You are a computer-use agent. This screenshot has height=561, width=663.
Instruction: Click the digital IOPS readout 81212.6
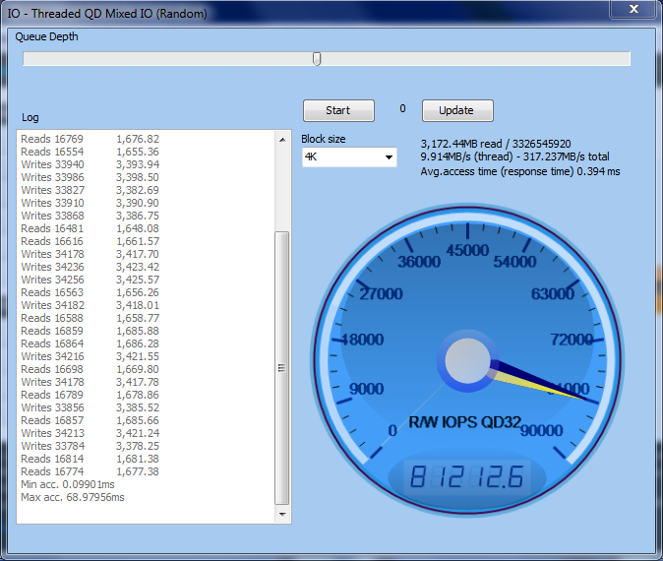(x=467, y=479)
